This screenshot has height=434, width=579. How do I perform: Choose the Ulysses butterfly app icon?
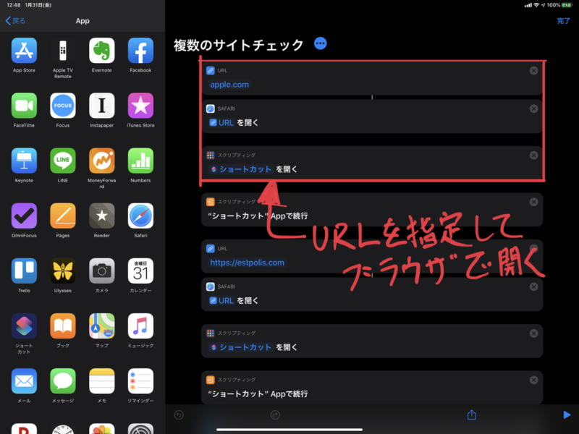pyautogui.click(x=63, y=271)
